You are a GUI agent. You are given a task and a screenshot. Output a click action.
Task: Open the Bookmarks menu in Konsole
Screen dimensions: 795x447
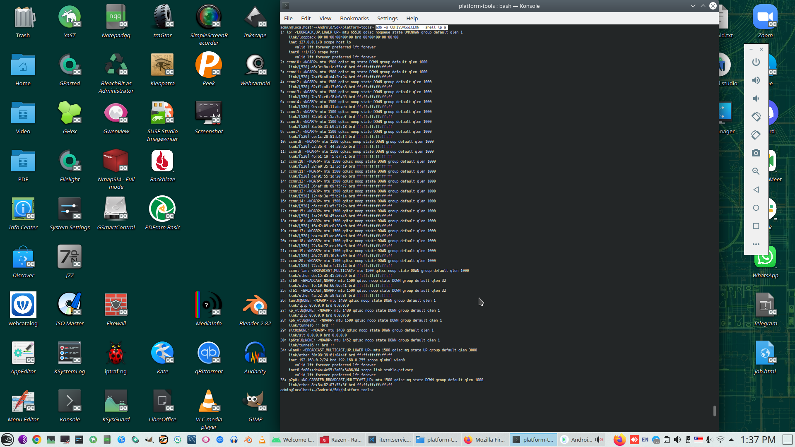click(x=354, y=18)
